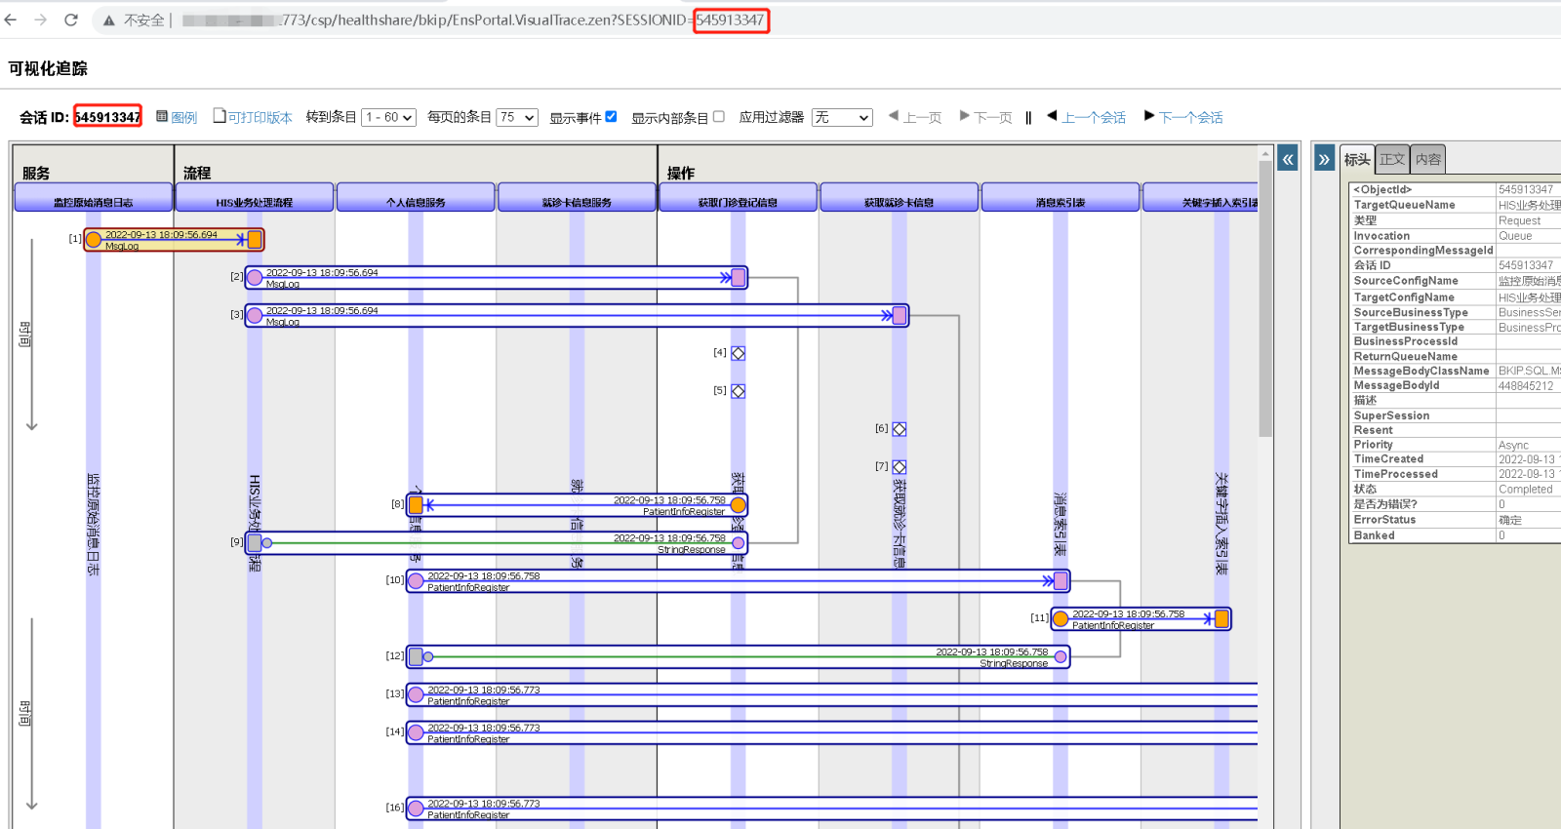The width and height of the screenshot is (1561, 829).
Task: Click the event marker at step [4]
Action: coord(739,353)
